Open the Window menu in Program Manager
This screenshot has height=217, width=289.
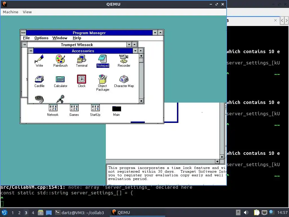(60, 38)
